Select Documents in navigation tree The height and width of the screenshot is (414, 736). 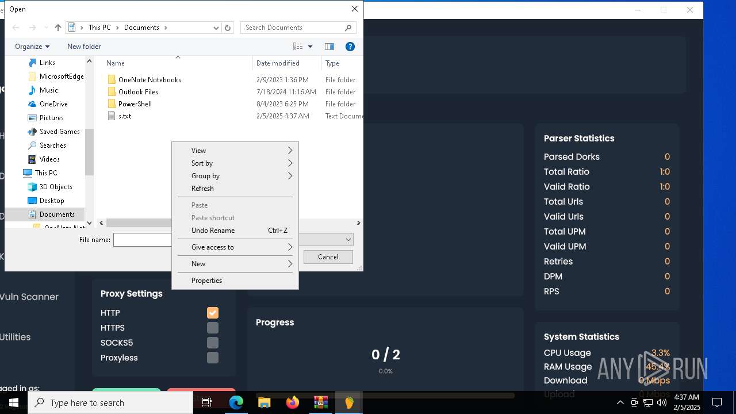(57, 214)
